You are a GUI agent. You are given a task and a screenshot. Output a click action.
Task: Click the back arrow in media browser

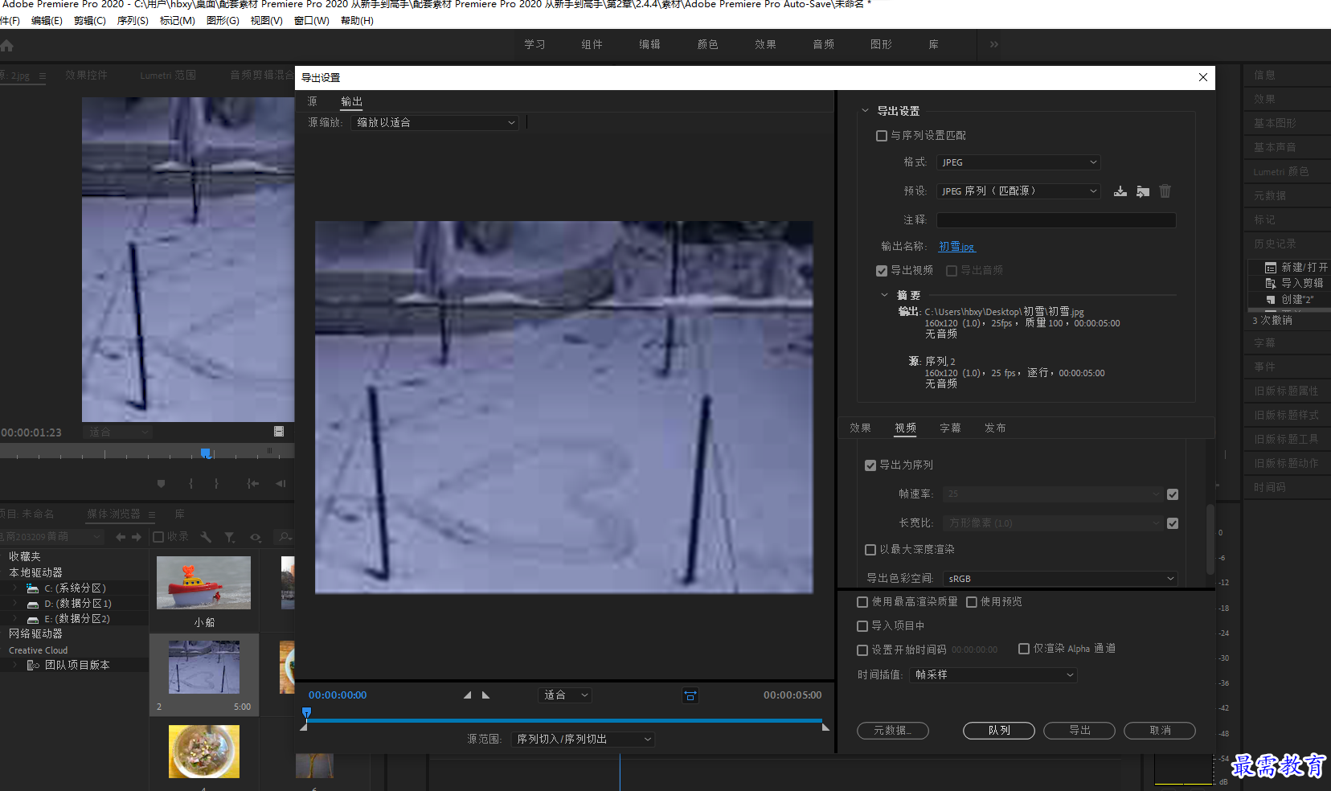[121, 537]
